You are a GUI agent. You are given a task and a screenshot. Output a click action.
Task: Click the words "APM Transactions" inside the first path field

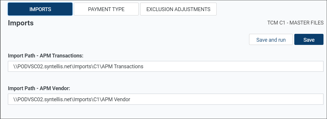(123, 66)
